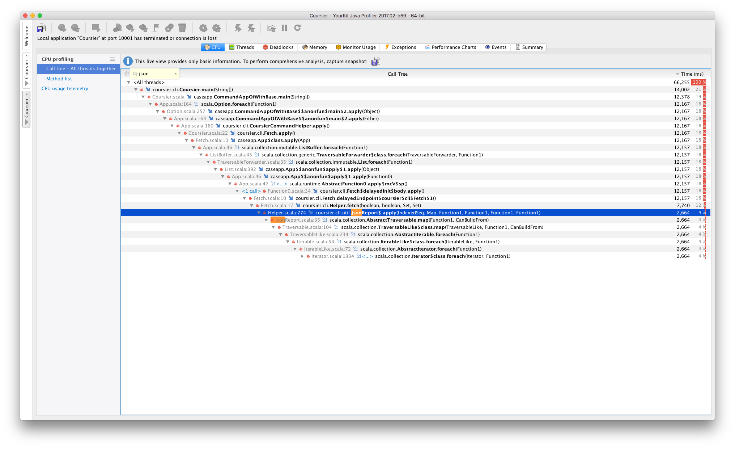
Task: Click the memory chip with trash icon
Action: coord(143,28)
